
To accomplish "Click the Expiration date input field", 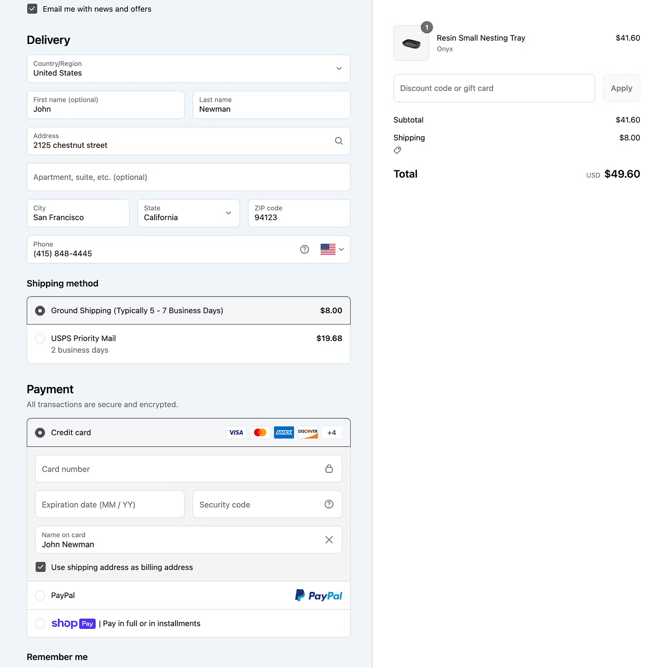I will pos(110,504).
